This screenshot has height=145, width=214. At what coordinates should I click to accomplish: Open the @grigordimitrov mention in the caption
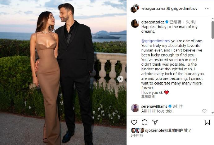pos(156,41)
